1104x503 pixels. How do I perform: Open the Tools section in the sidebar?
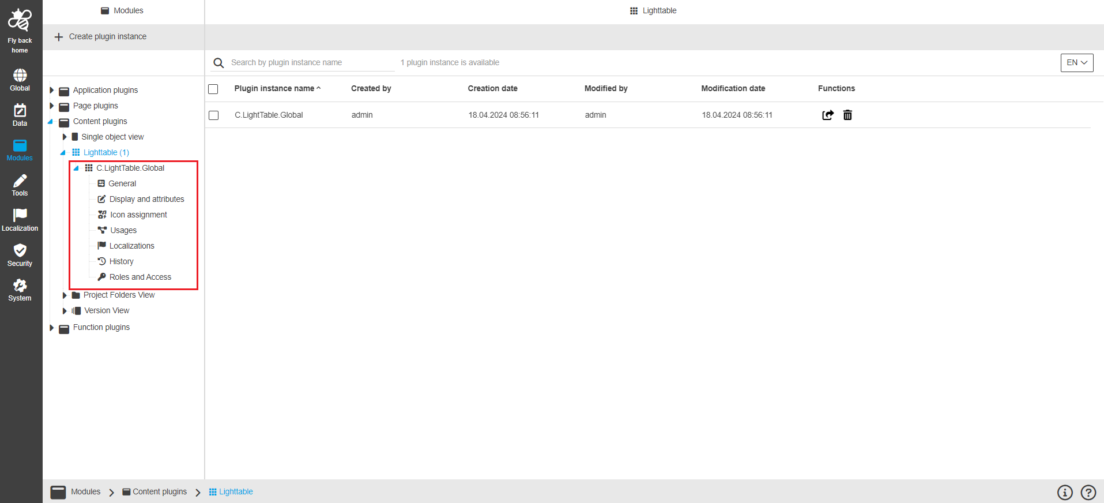click(20, 186)
